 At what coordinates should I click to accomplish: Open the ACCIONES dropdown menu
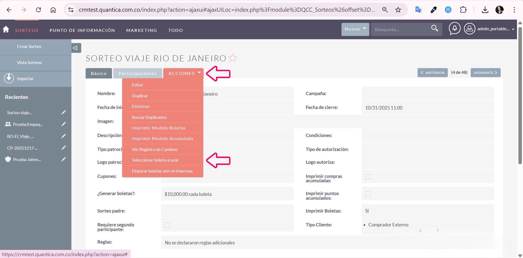coord(183,73)
